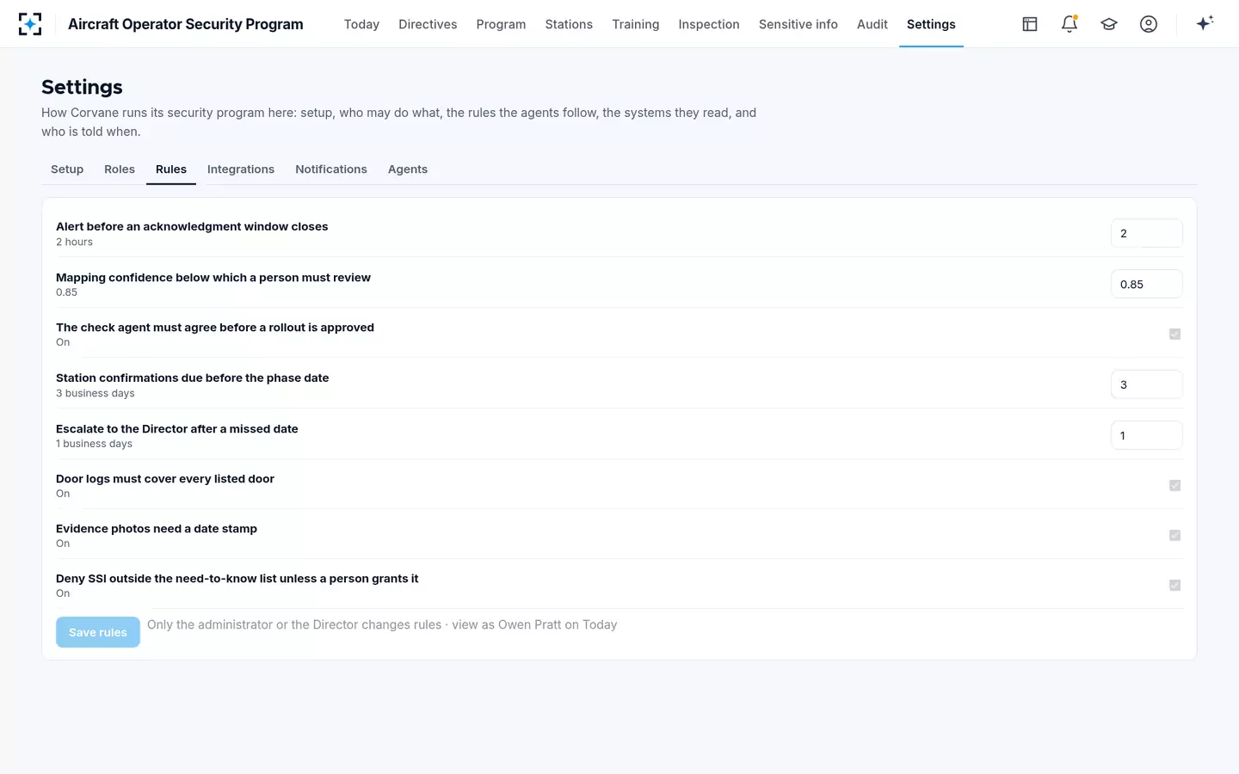Click the '2 hours' value text
Viewport: 1239px width, 774px height.
[x=74, y=242]
